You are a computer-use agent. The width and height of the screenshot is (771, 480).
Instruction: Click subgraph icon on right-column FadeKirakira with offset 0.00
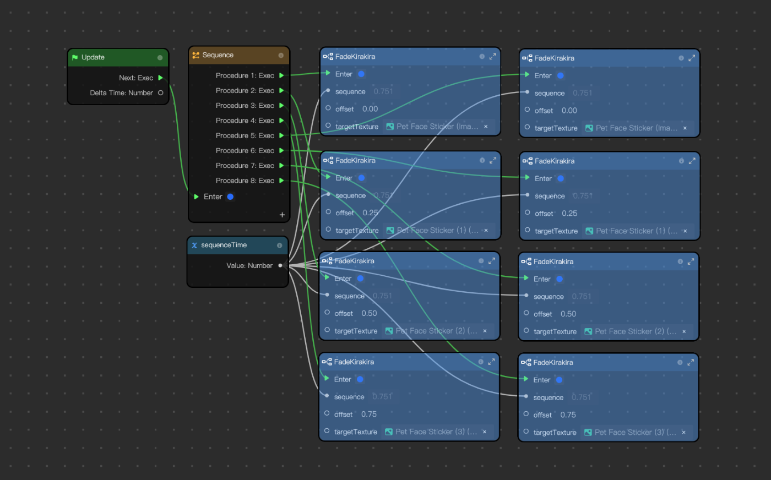tap(527, 58)
